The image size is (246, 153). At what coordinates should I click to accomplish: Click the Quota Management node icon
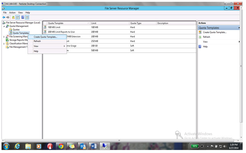coord(7,26)
